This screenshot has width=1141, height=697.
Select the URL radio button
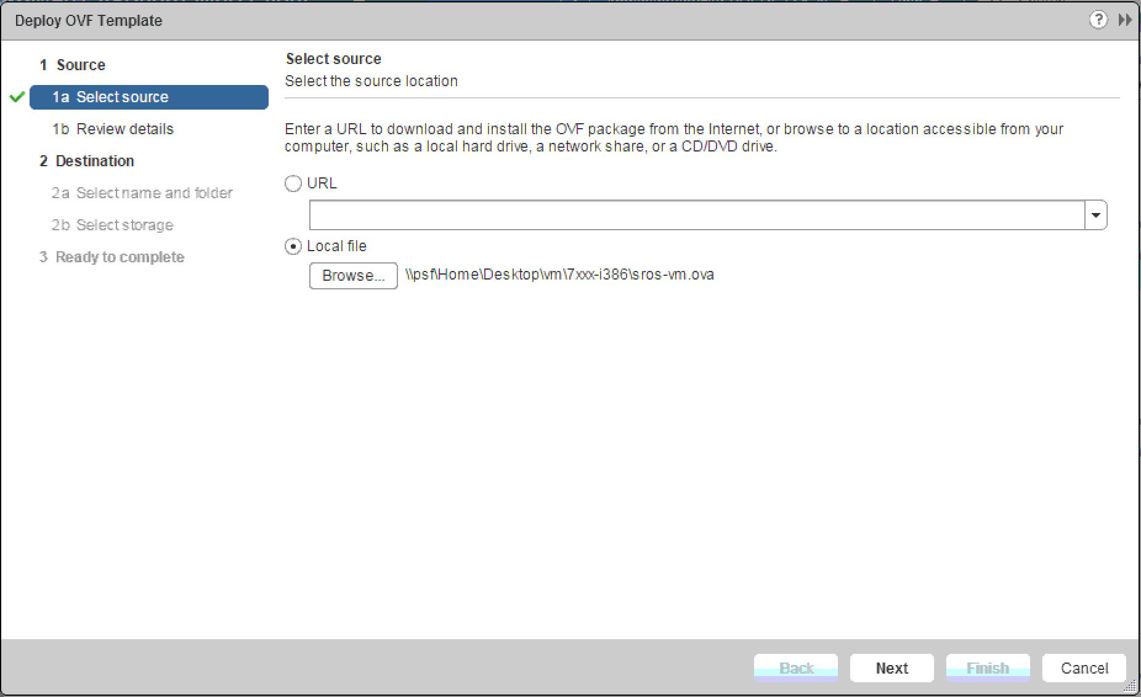[x=293, y=183]
